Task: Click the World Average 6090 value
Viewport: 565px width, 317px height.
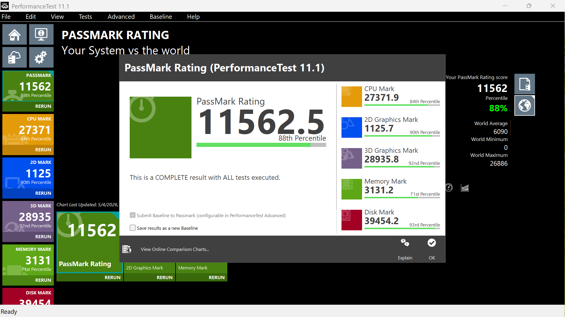Action: 500,132
